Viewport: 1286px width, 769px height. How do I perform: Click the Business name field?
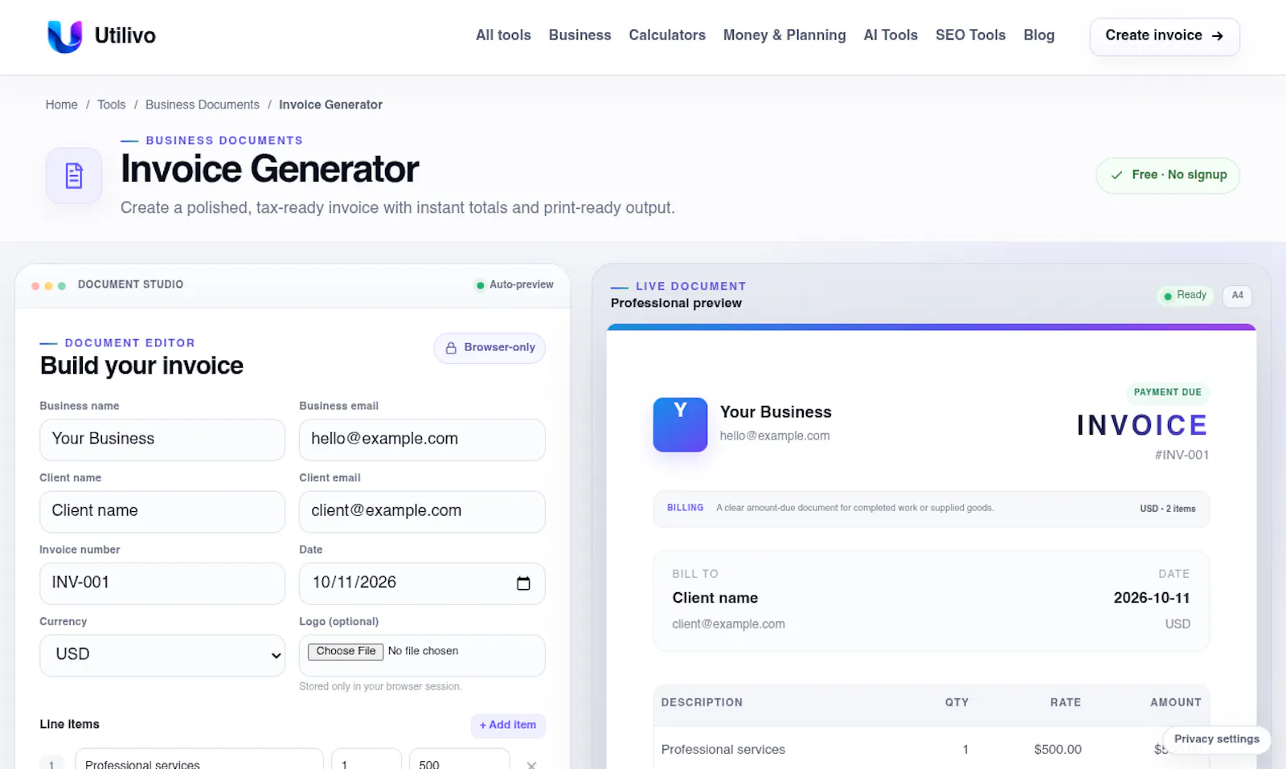click(x=162, y=440)
